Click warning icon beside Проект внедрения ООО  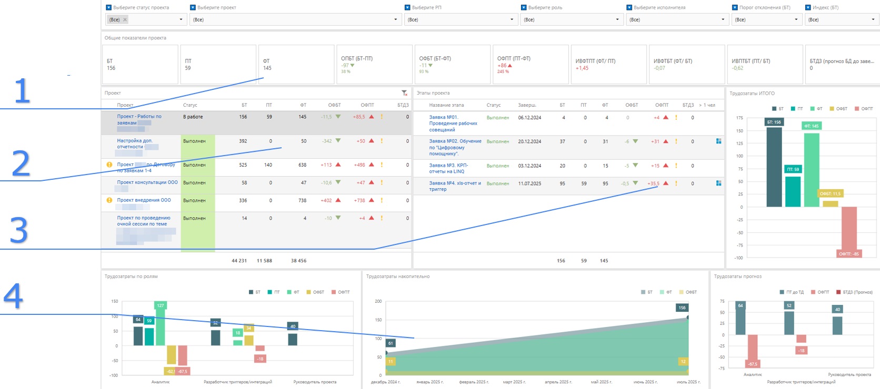point(109,200)
